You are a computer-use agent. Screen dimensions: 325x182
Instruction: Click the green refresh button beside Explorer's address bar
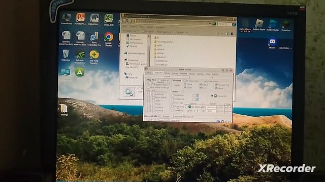pyautogui.click(x=214, y=24)
